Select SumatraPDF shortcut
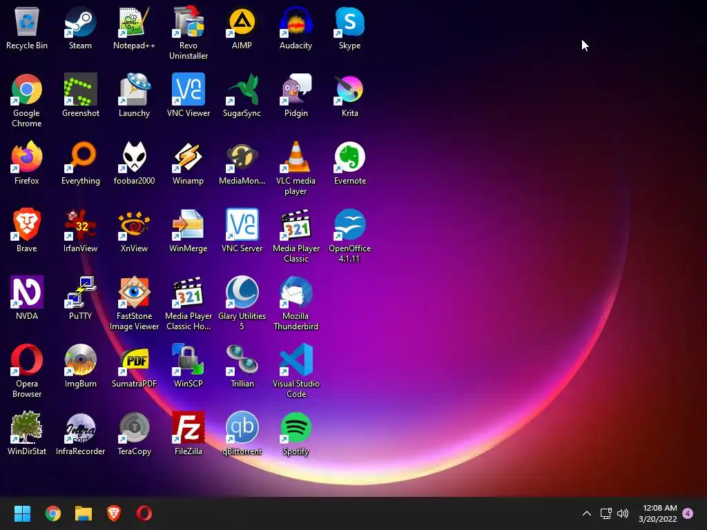Screen dimensions: 707x530 point(134,360)
